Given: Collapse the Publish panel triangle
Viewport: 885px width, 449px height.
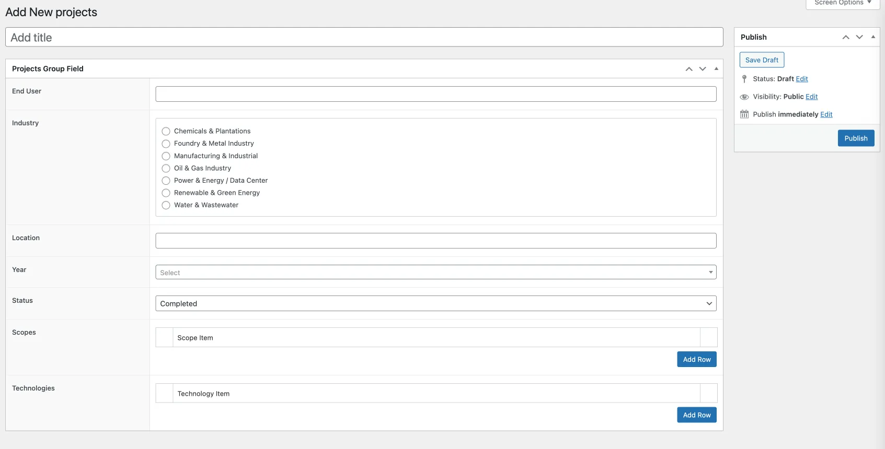Looking at the screenshot, I should tap(873, 37).
